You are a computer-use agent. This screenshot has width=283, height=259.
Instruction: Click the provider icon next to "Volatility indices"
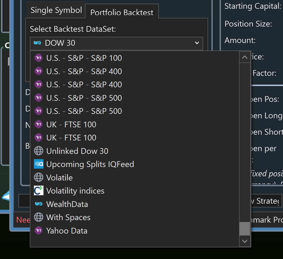[39, 191]
